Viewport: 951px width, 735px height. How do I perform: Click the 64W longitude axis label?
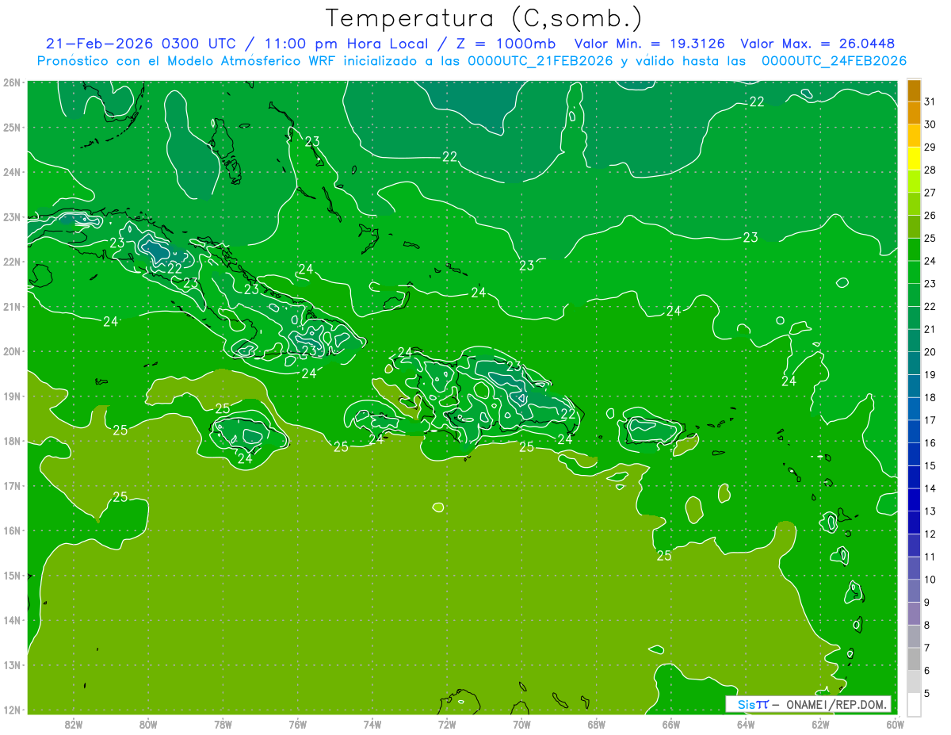pyautogui.click(x=746, y=725)
